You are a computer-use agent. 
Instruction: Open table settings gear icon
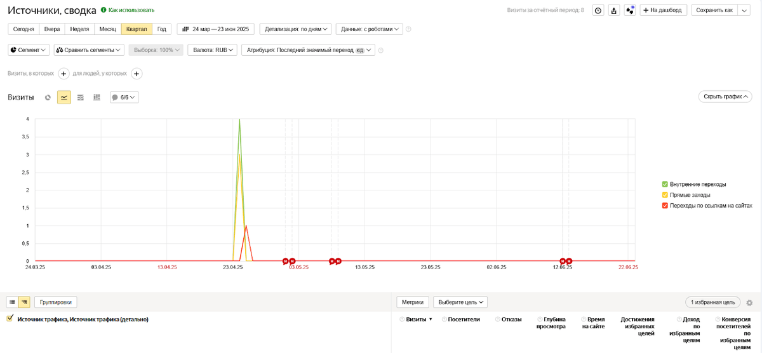pos(749,302)
